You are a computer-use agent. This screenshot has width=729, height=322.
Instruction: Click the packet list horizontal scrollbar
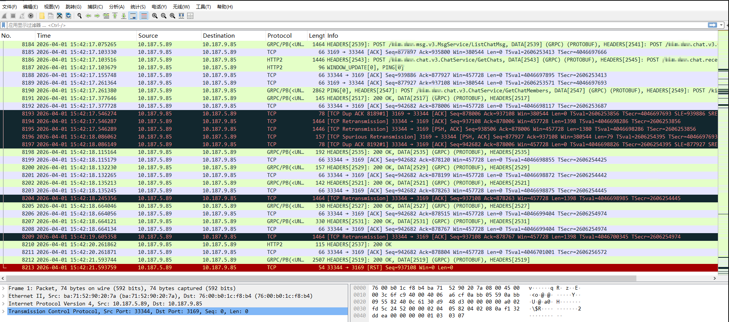pyautogui.click(x=321, y=278)
